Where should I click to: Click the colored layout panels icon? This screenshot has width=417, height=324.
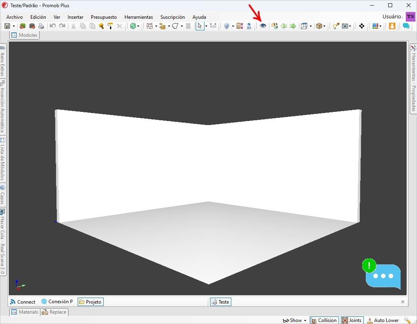[375, 26]
